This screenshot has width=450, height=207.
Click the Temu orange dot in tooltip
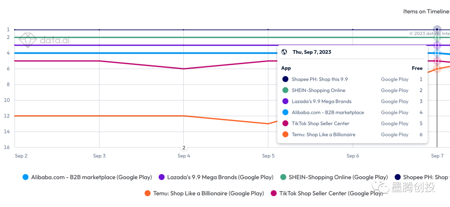[x=285, y=135]
